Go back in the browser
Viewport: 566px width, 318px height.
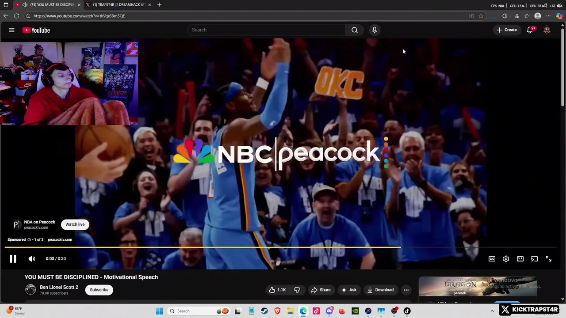[6, 16]
